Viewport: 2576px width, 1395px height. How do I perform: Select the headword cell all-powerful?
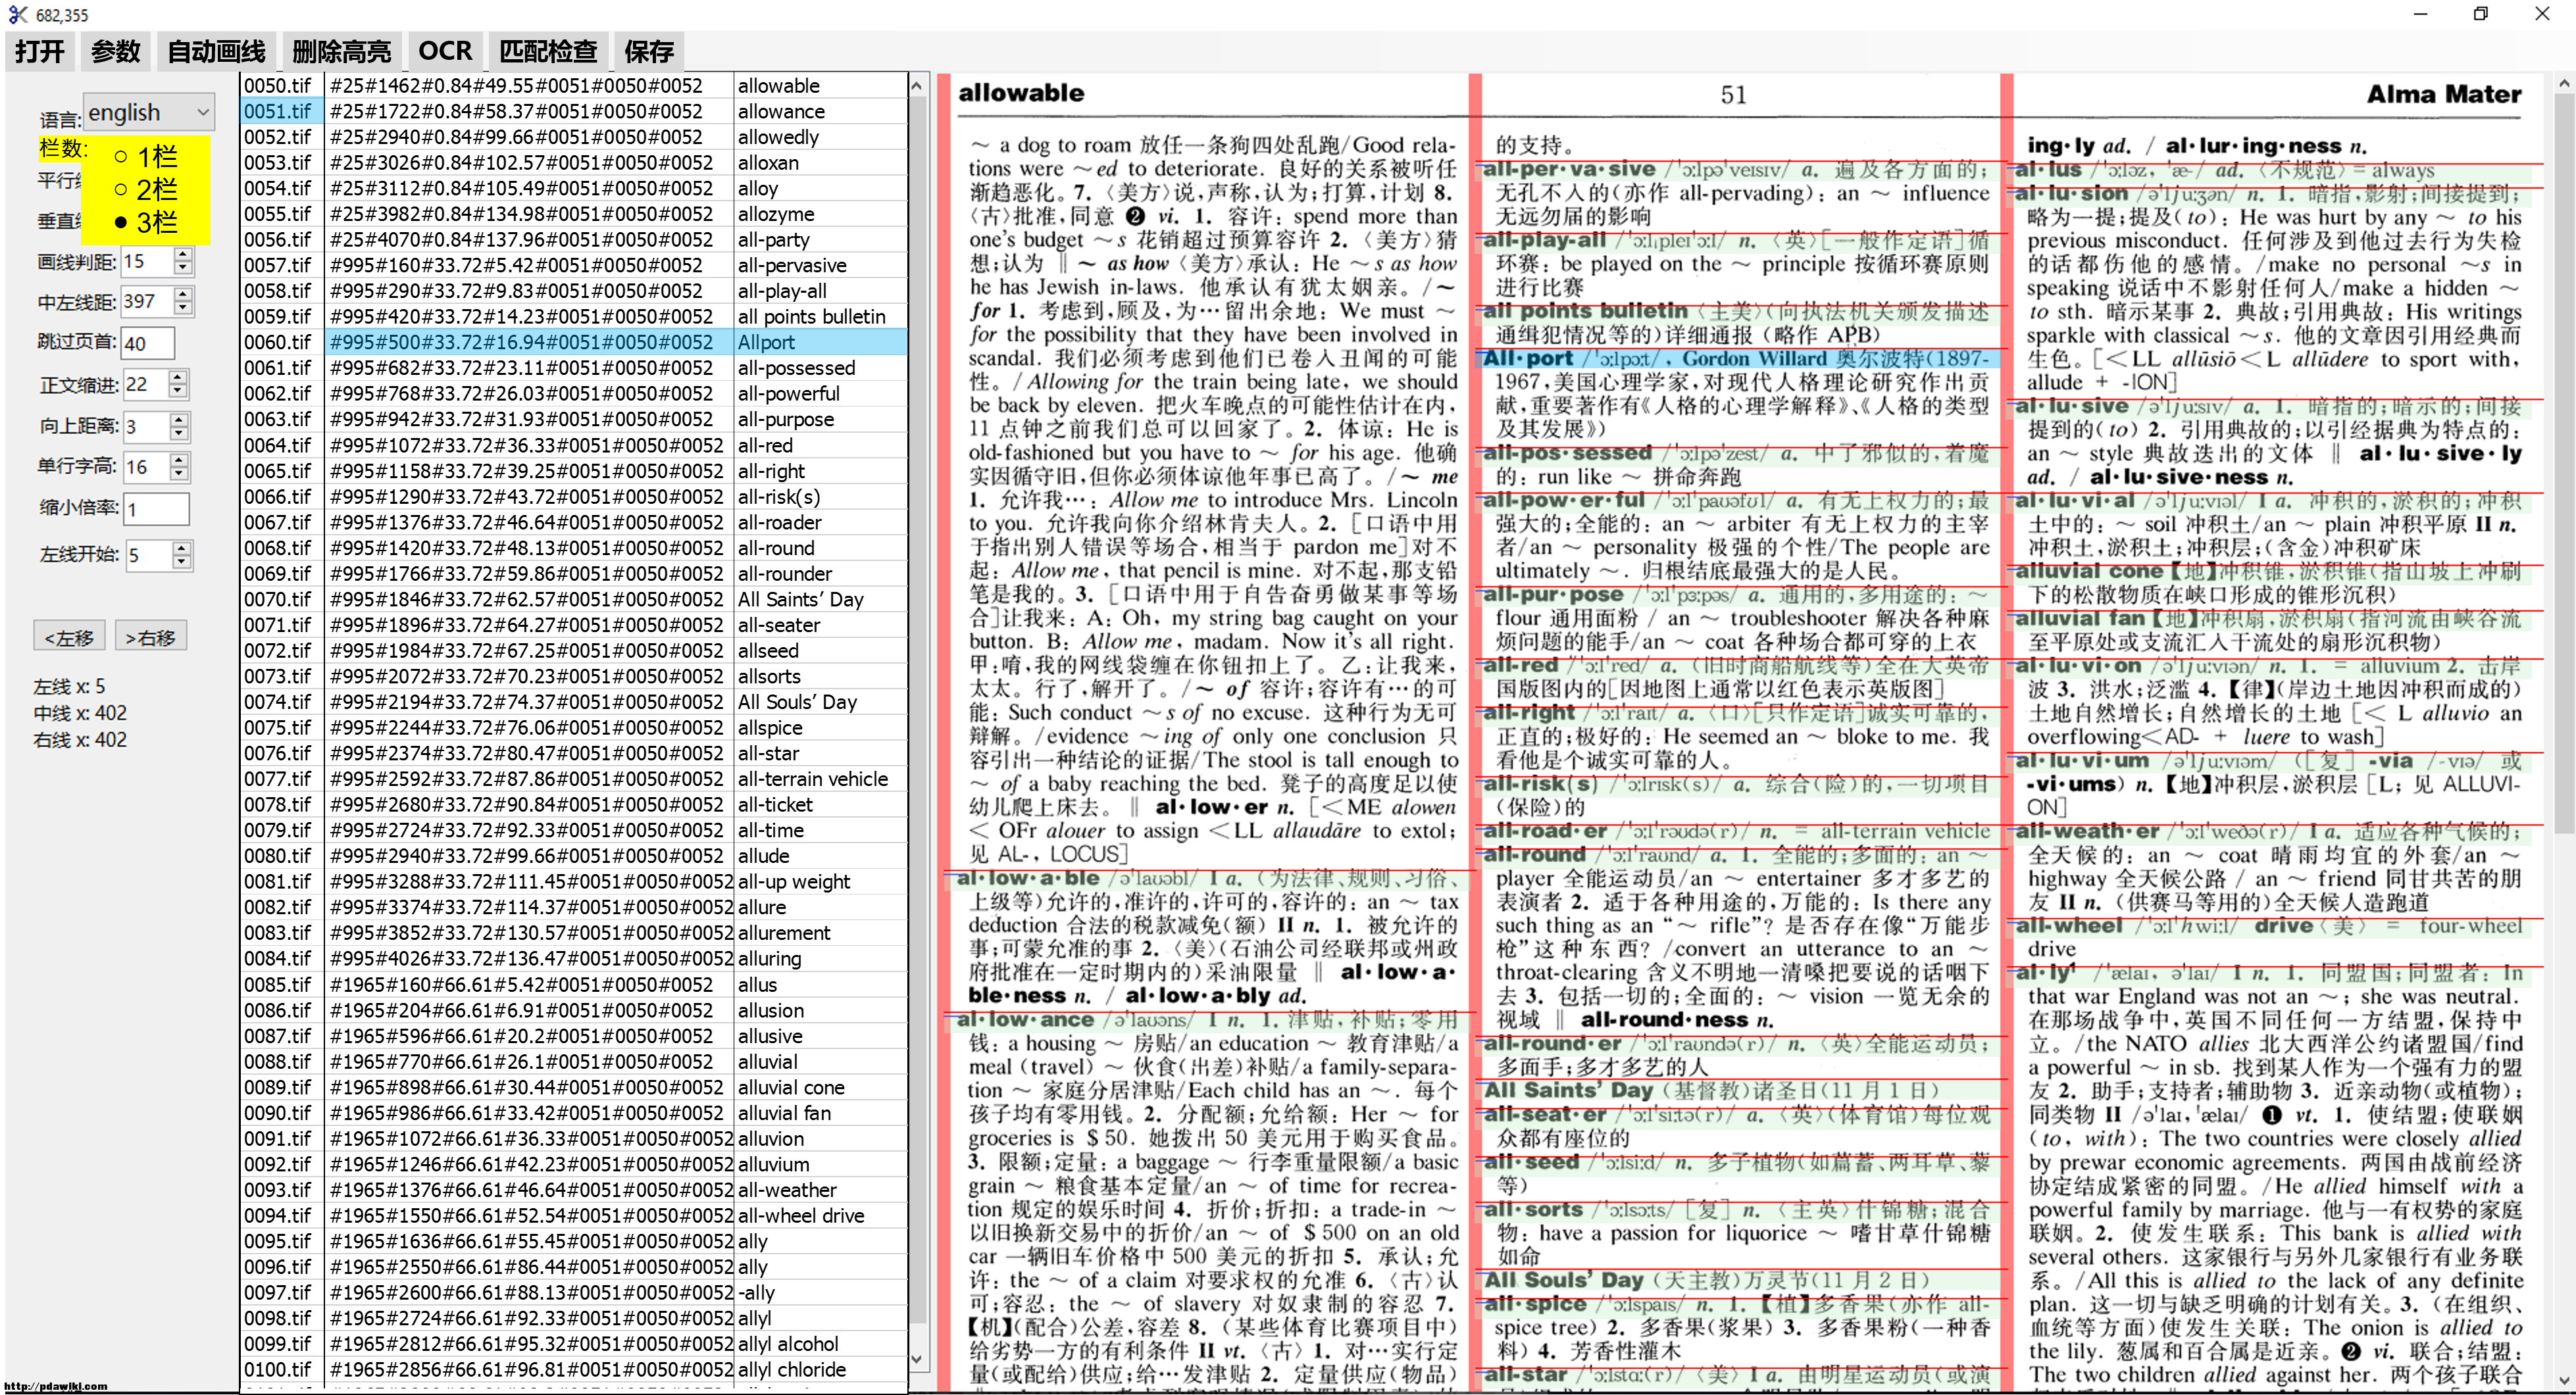tap(820, 394)
